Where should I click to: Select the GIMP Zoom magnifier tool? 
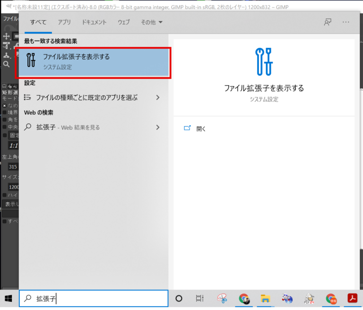click(6, 64)
